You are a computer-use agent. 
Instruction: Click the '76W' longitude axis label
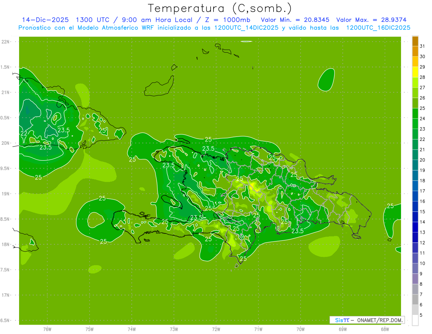[x=47, y=329]
